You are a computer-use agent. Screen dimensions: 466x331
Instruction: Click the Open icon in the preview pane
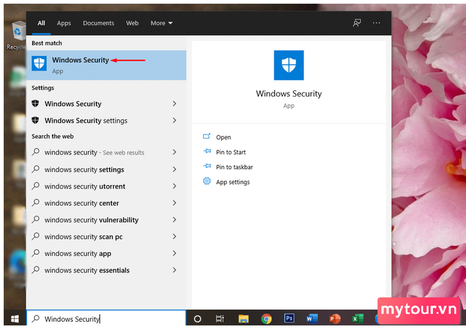pyautogui.click(x=206, y=137)
